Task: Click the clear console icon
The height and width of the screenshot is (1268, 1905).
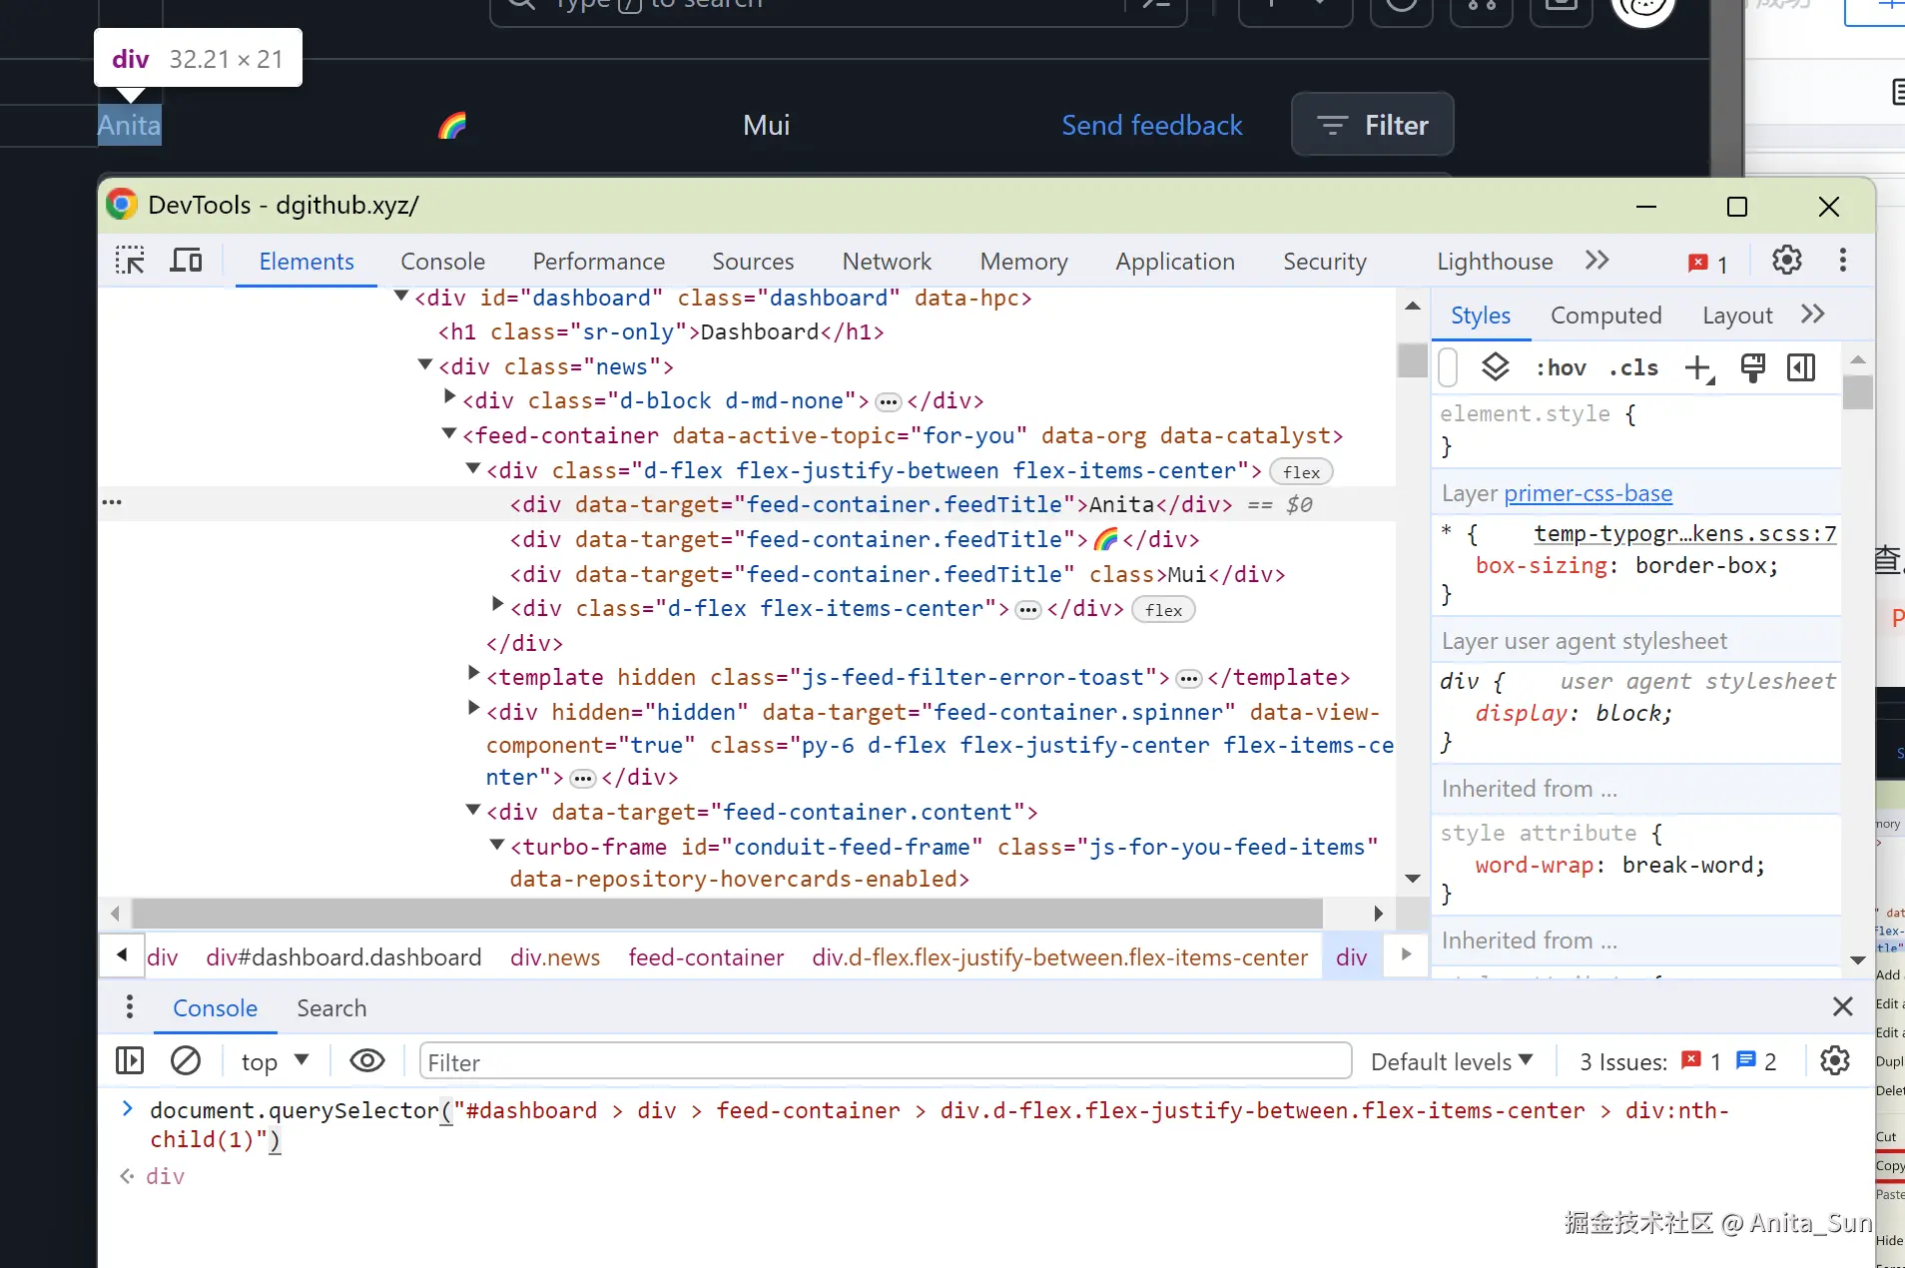Action: coord(186,1060)
